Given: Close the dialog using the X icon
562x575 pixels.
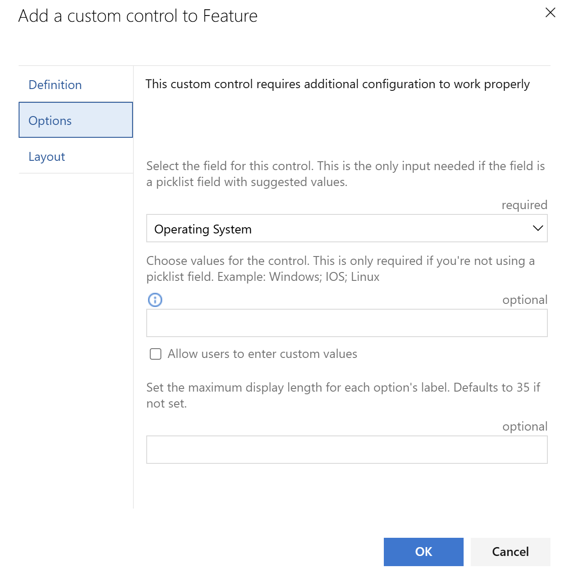Looking at the screenshot, I should click(x=550, y=13).
